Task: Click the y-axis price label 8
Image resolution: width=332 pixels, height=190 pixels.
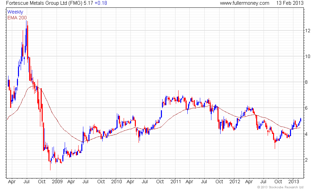Action: 306,82
